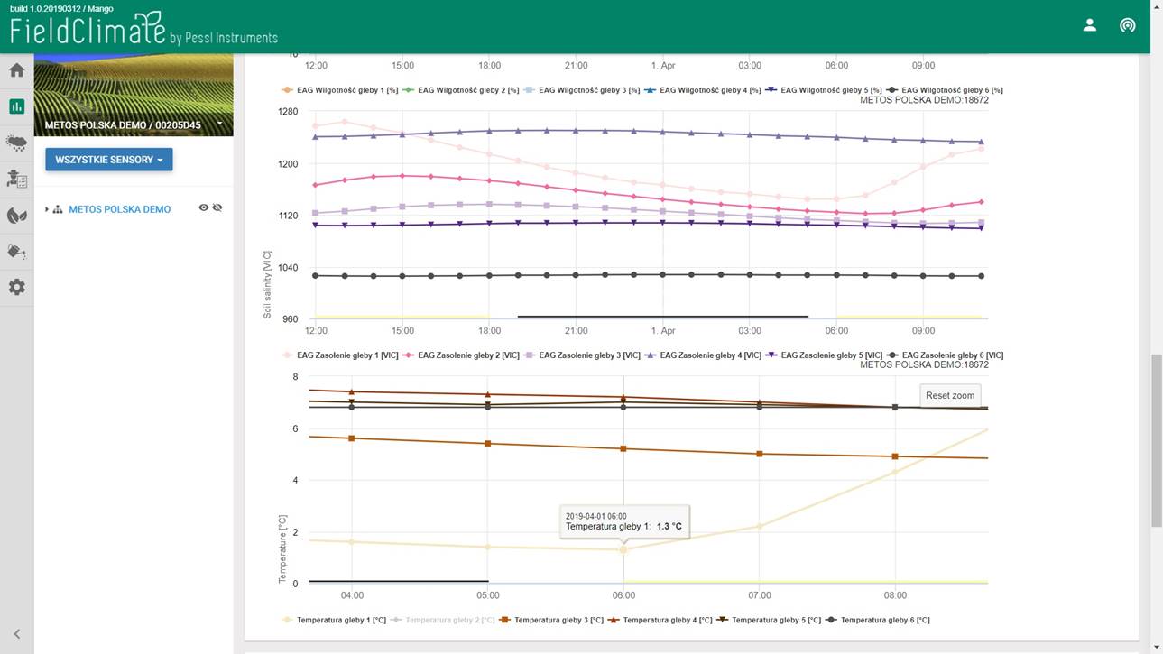Screen dimensions: 1163x654
Task: Click the vertical page scrollbar thumb
Action: tap(1156, 440)
